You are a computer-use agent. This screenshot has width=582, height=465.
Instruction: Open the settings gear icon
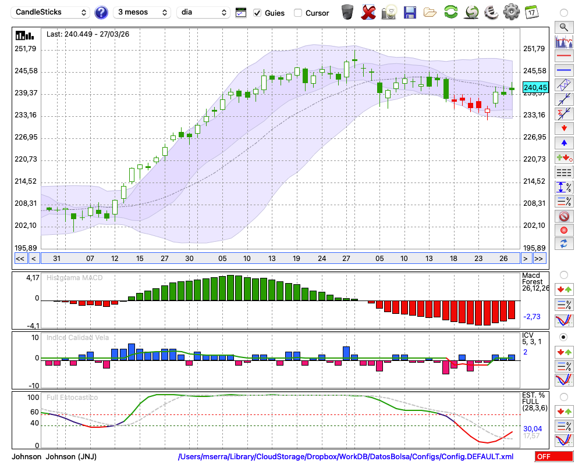pyautogui.click(x=511, y=12)
